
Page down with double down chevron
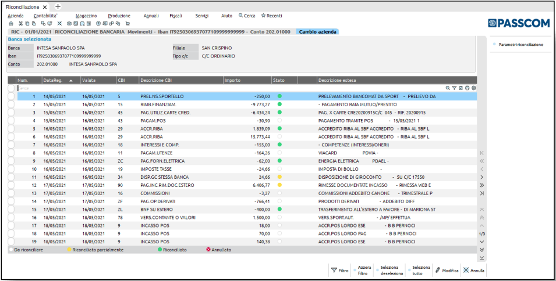point(481,250)
